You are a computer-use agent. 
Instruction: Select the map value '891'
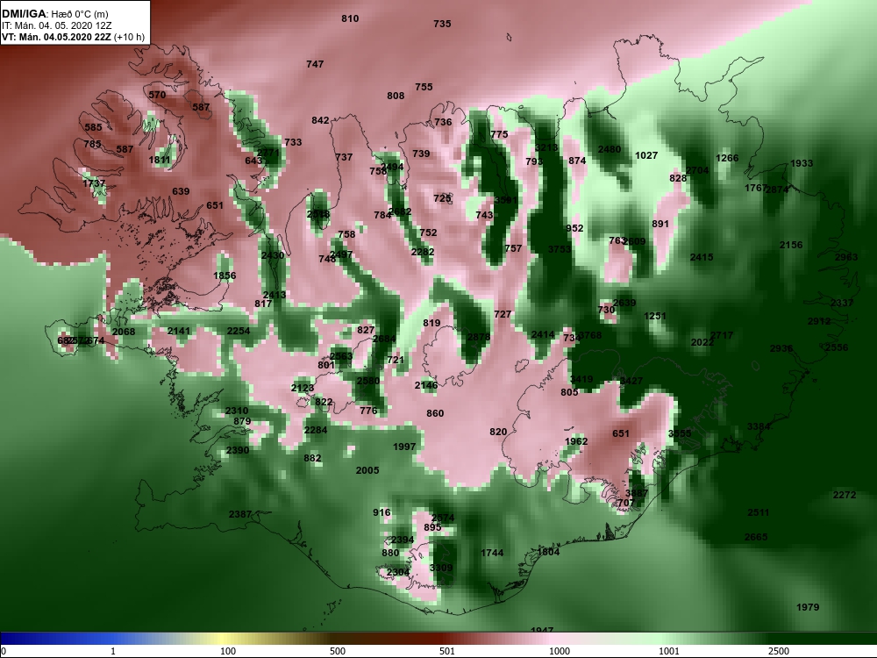660,223
